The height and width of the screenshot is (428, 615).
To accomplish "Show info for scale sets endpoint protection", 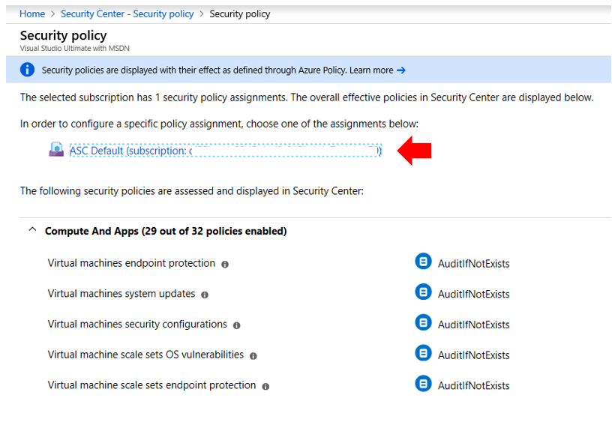I will point(265,387).
